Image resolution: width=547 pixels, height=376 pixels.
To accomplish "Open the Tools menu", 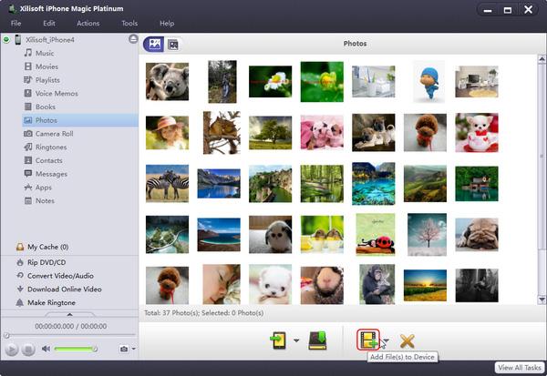I will (x=129, y=23).
